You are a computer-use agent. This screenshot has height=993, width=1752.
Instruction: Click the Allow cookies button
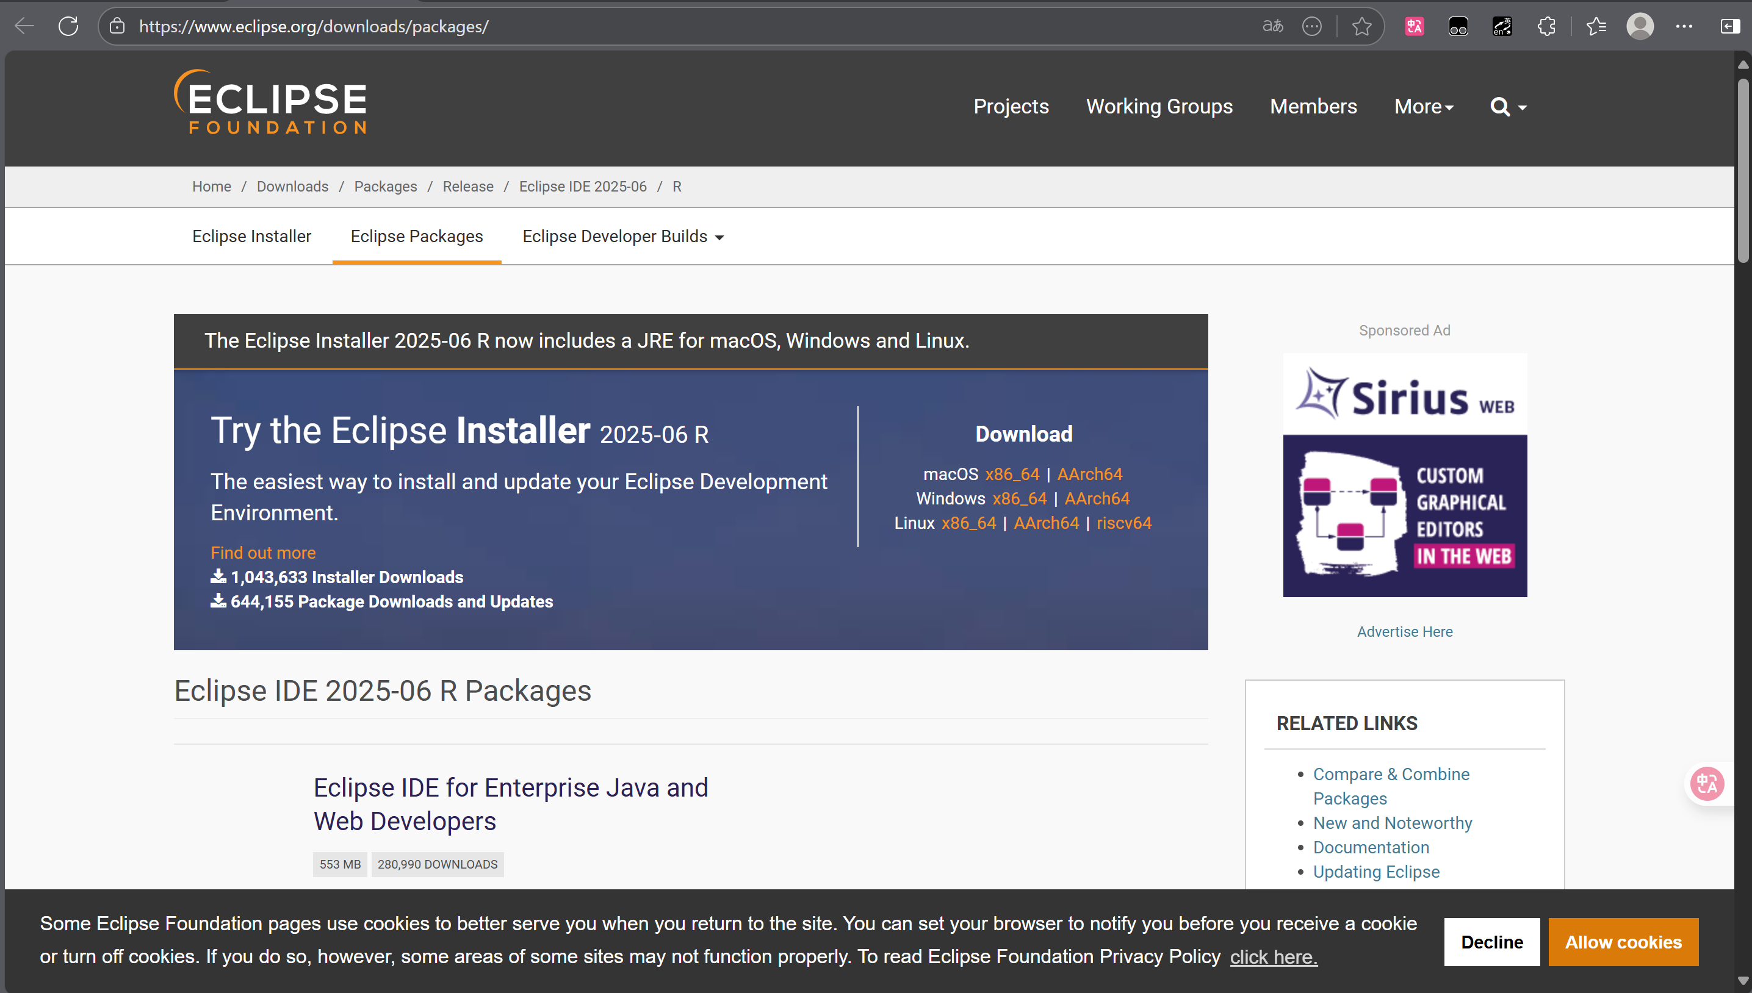tap(1623, 942)
